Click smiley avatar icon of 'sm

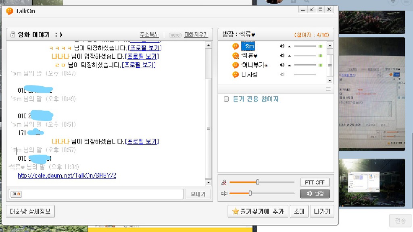[x=236, y=46]
